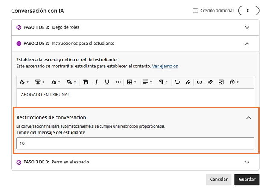
Task: Expand PASO 3 DE 3 Perro en el espacio
Action: [246, 162]
